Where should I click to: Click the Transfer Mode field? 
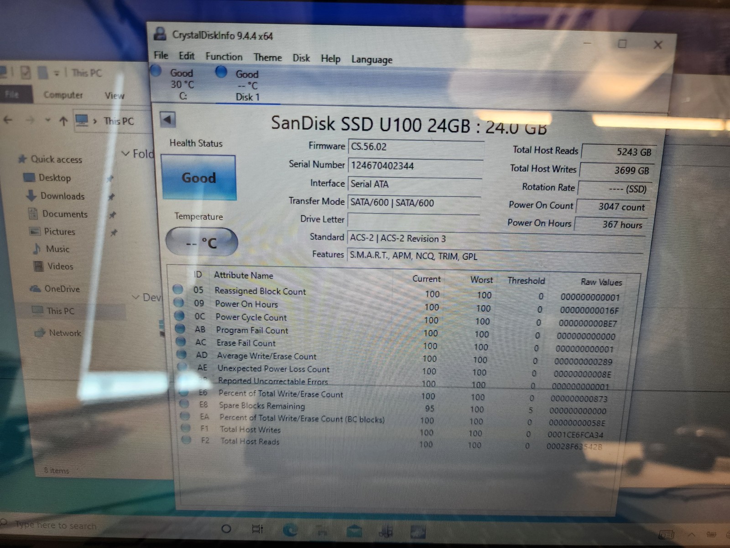[414, 202]
